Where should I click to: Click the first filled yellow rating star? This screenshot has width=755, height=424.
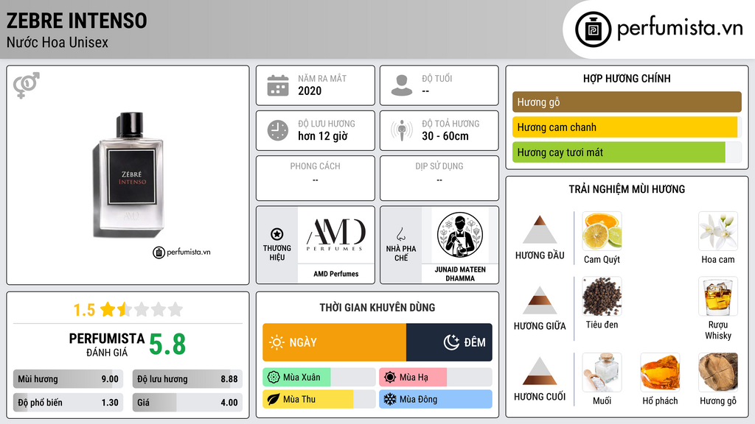[108, 309]
